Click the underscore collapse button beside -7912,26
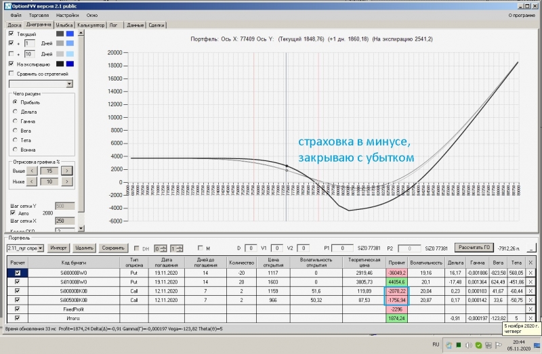The height and width of the screenshot is (354, 542). [x=532, y=248]
